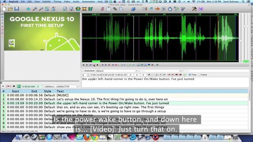This screenshot has height=142, width=253.
Task: Open the Shift Times clock icon
Action: click(x=170, y=9)
